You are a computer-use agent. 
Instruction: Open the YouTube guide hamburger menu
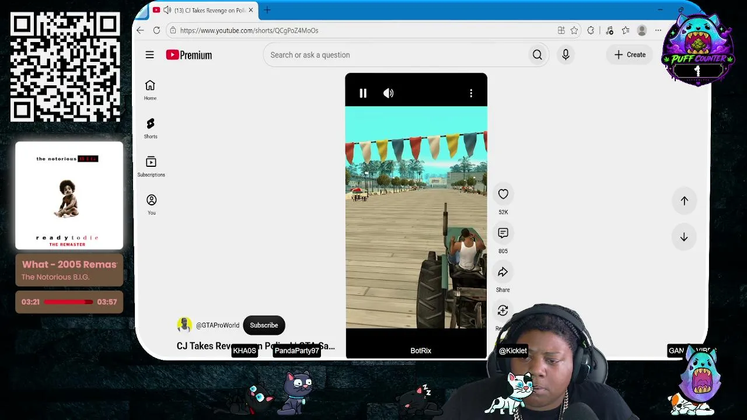(x=149, y=55)
